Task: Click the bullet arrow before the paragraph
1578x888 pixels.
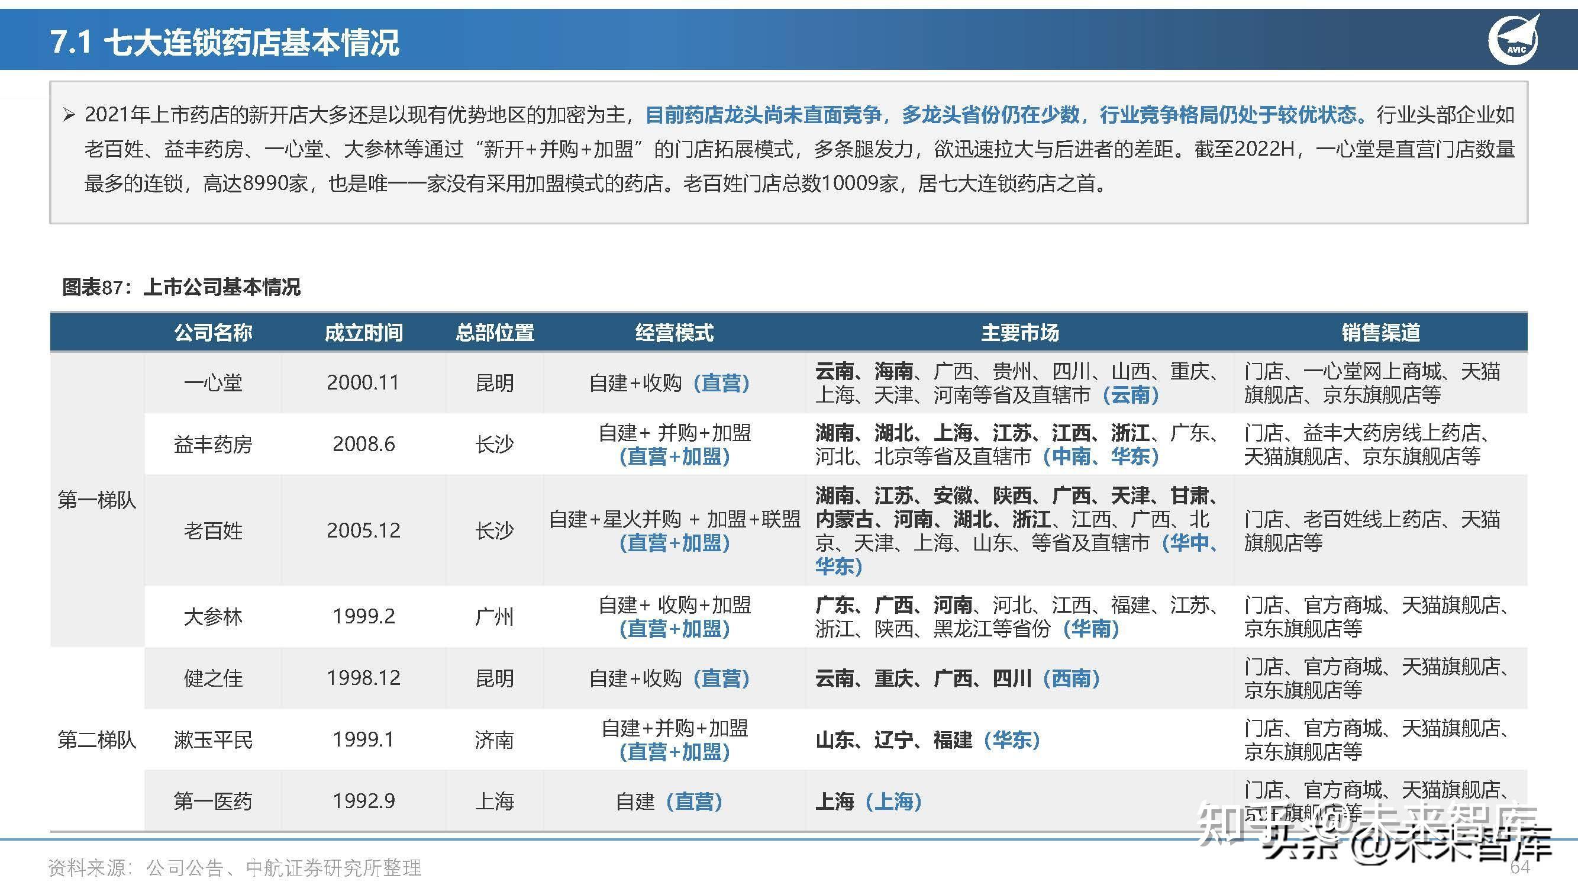Action: coord(69,115)
